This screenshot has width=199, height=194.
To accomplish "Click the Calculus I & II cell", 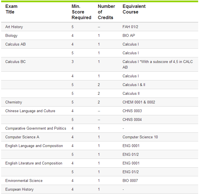I will [x=134, y=85].
